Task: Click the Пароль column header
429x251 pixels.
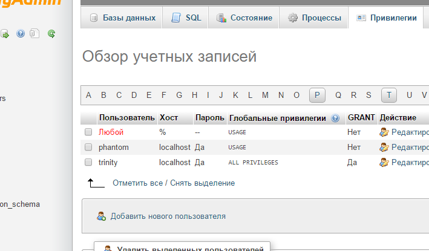Action: pos(210,118)
